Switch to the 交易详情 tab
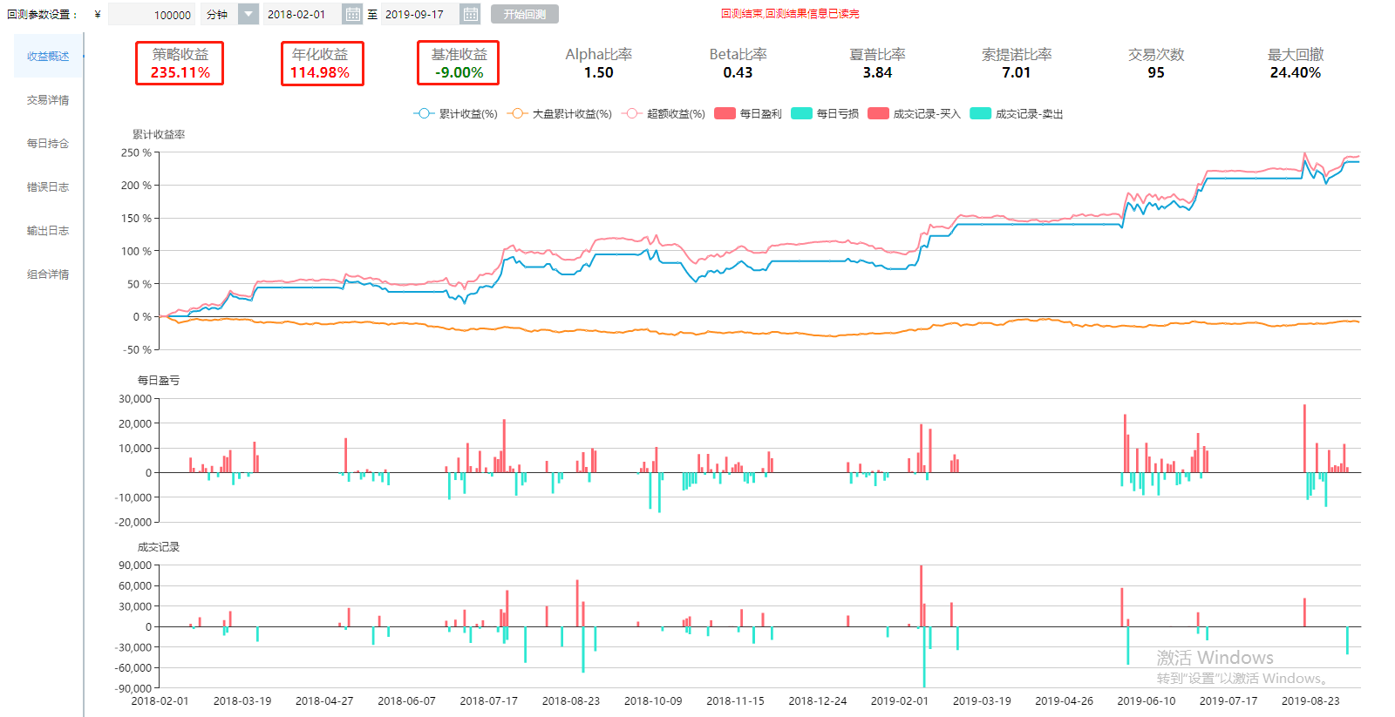 click(48, 100)
